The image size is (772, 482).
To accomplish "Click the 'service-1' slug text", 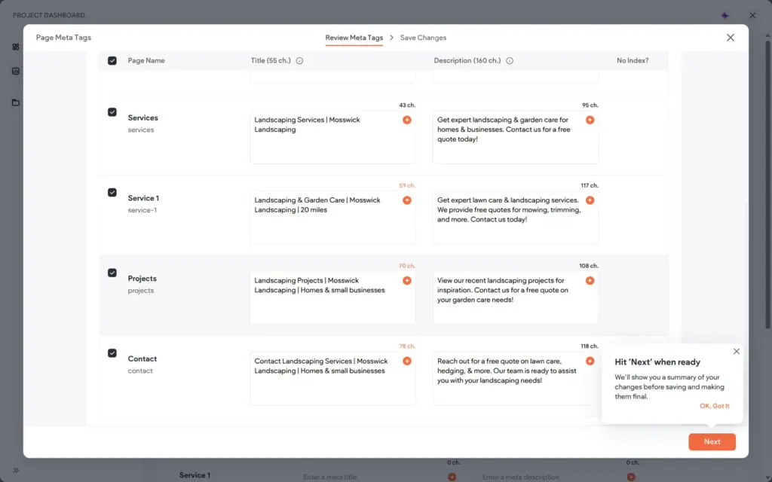I will tap(142, 210).
